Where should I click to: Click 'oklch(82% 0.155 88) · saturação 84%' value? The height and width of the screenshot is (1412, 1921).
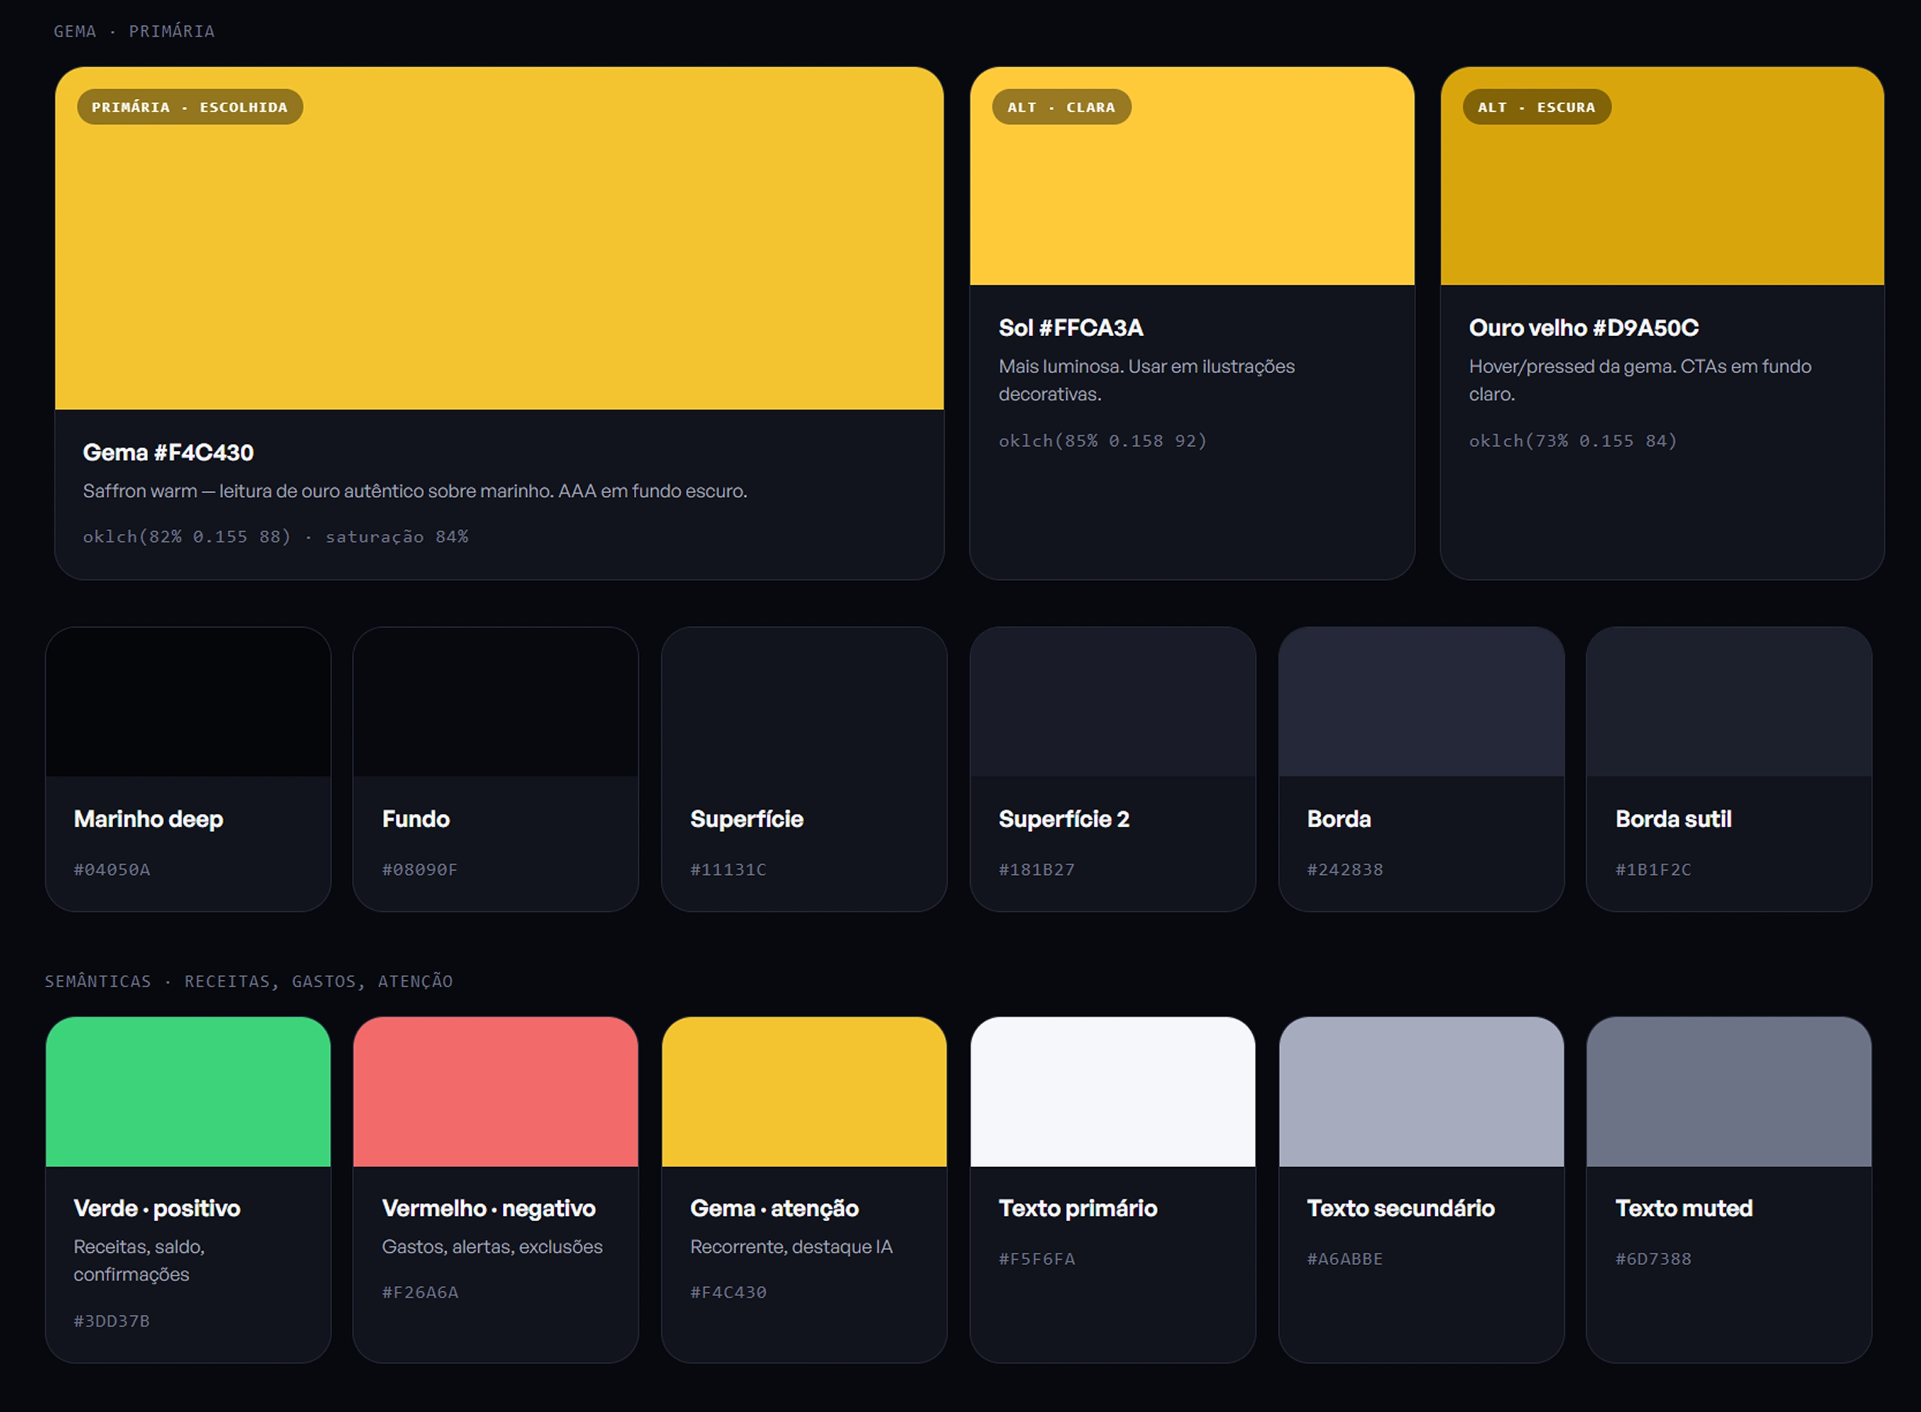coord(275,537)
